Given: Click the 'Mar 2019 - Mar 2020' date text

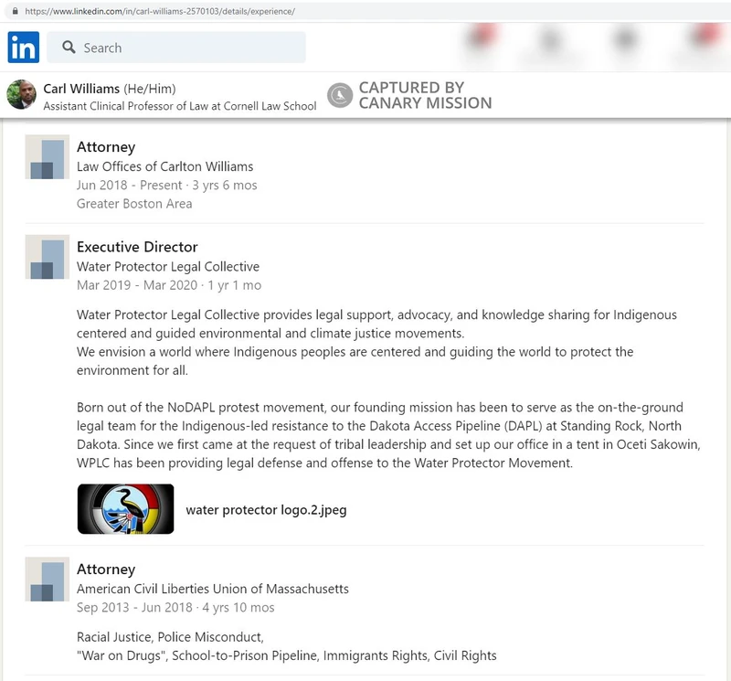Looking at the screenshot, I should pyautogui.click(x=137, y=285).
